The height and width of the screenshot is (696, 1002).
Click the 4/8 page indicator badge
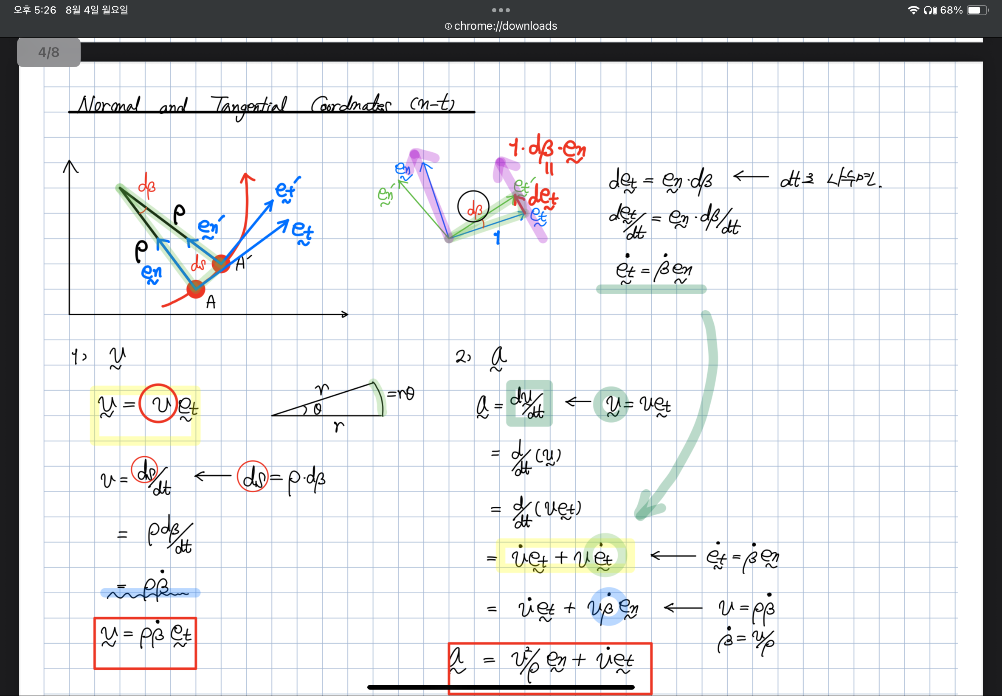[48, 52]
